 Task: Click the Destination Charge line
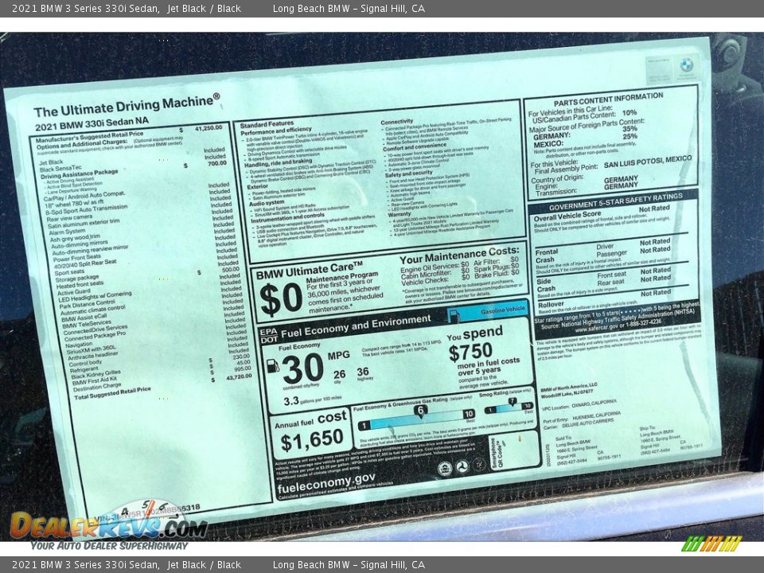[96, 387]
